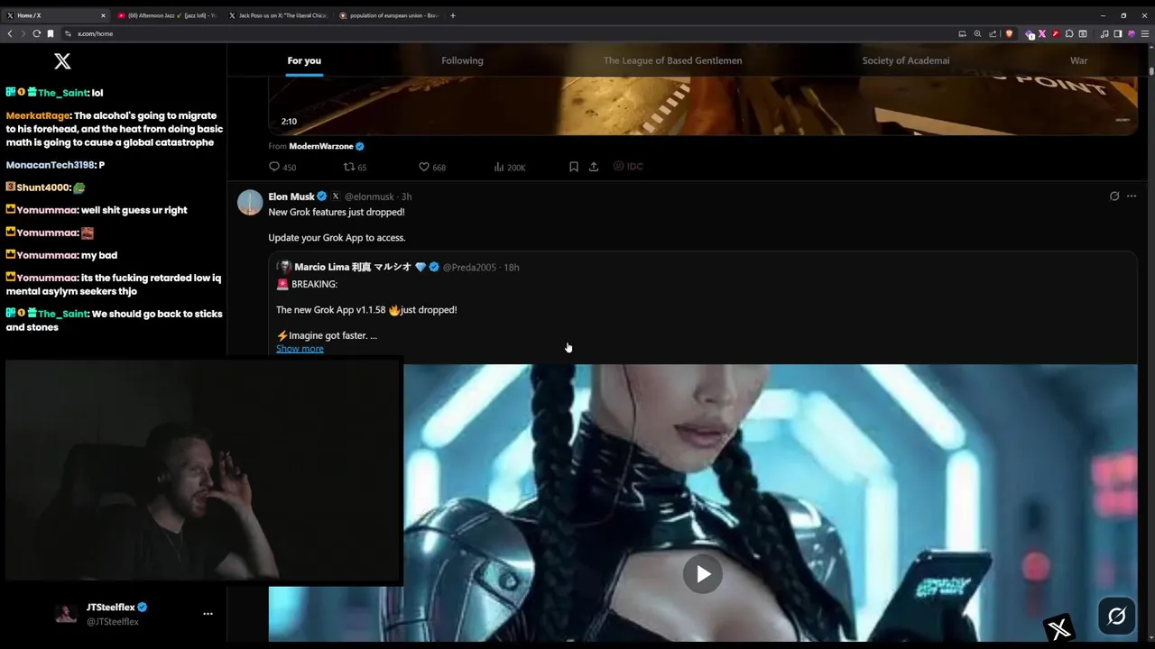Switch to the population of european union tab
Image resolution: width=1155 pixels, height=649 pixels.
pos(389,15)
